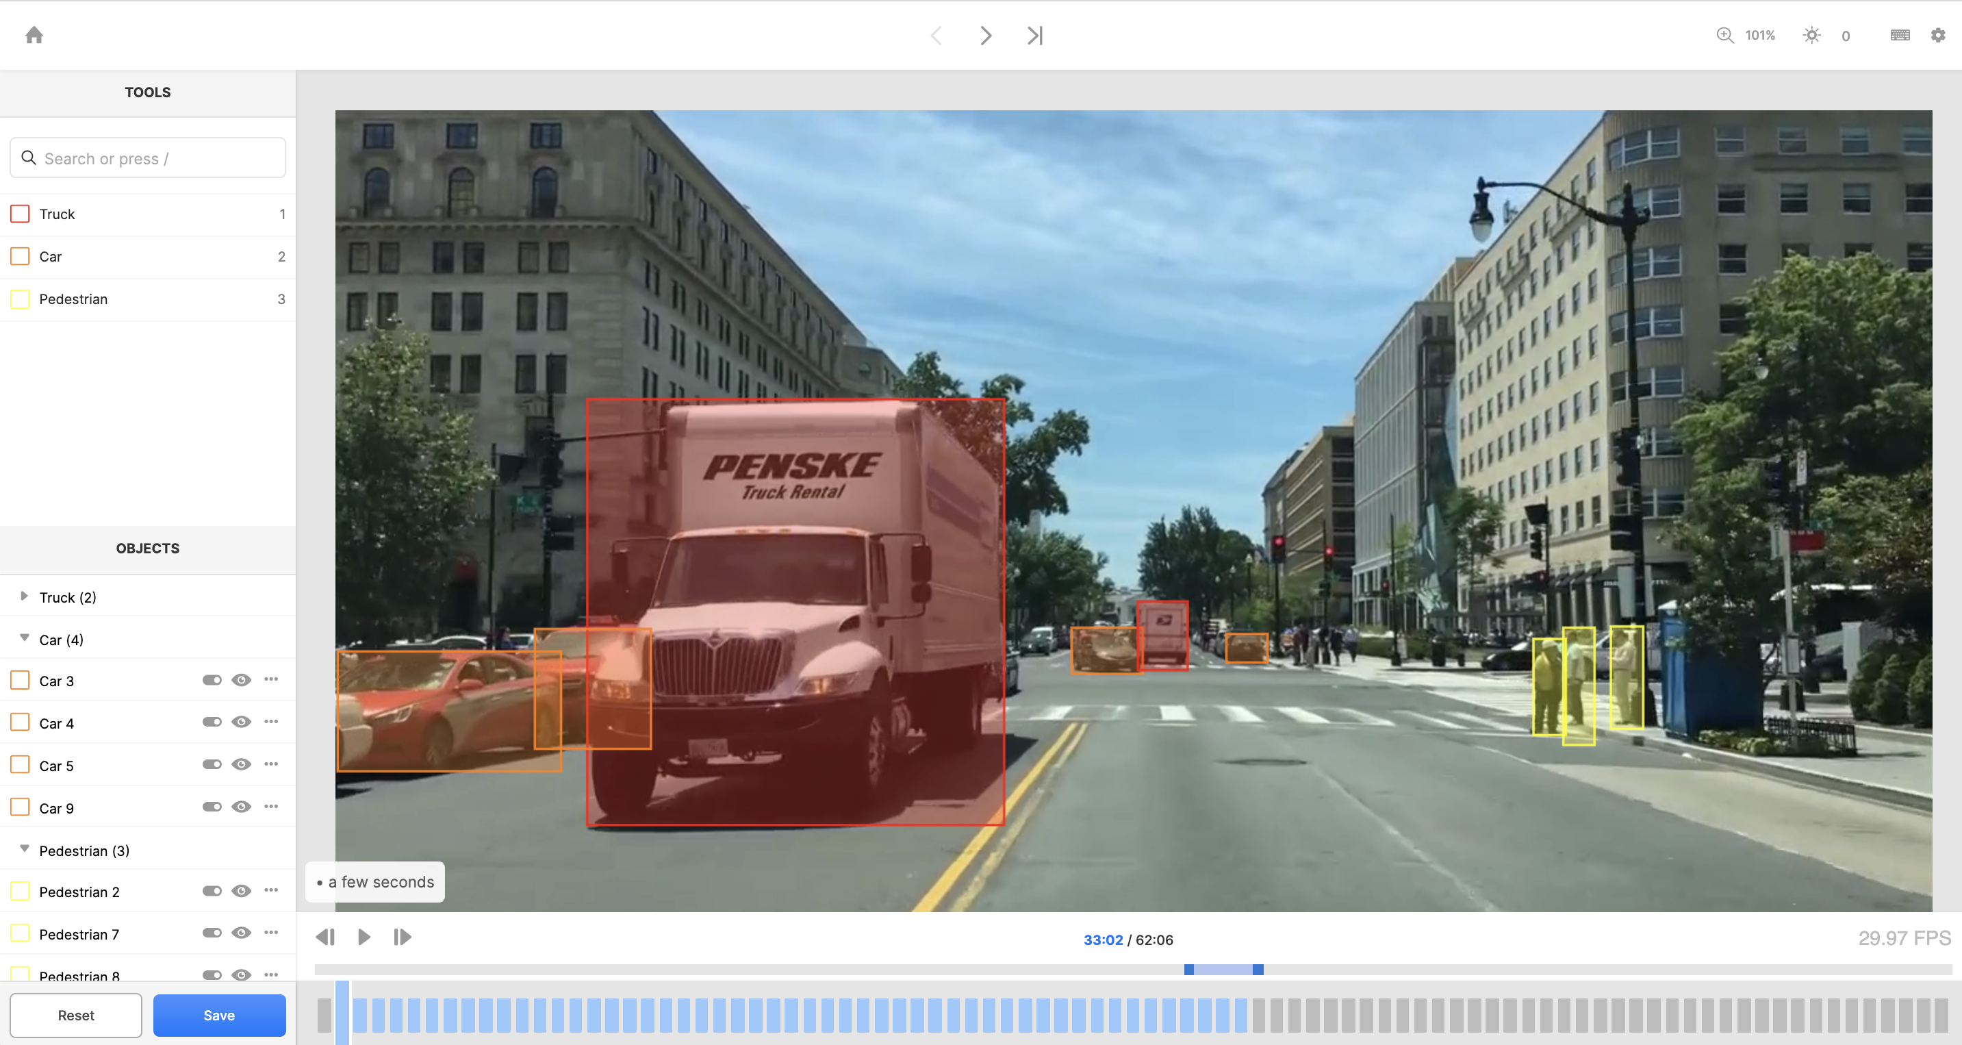1962x1045 pixels.
Task: Expand the Truck (2) group
Action: [x=25, y=596]
